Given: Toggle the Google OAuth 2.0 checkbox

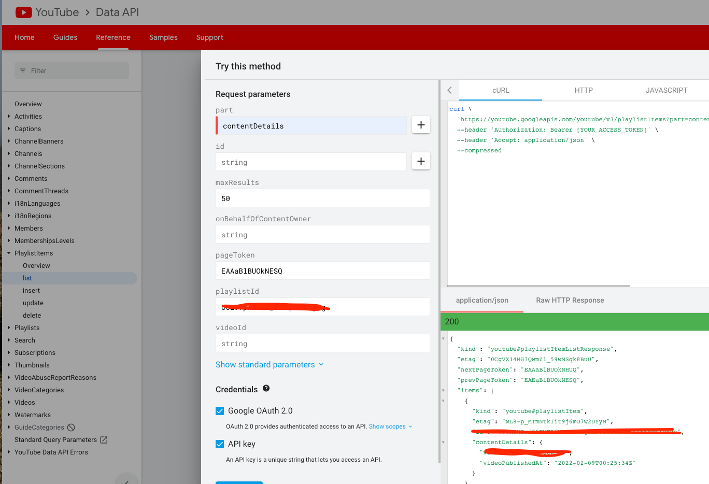Looking at the screenshot, I should pos(220,411).
